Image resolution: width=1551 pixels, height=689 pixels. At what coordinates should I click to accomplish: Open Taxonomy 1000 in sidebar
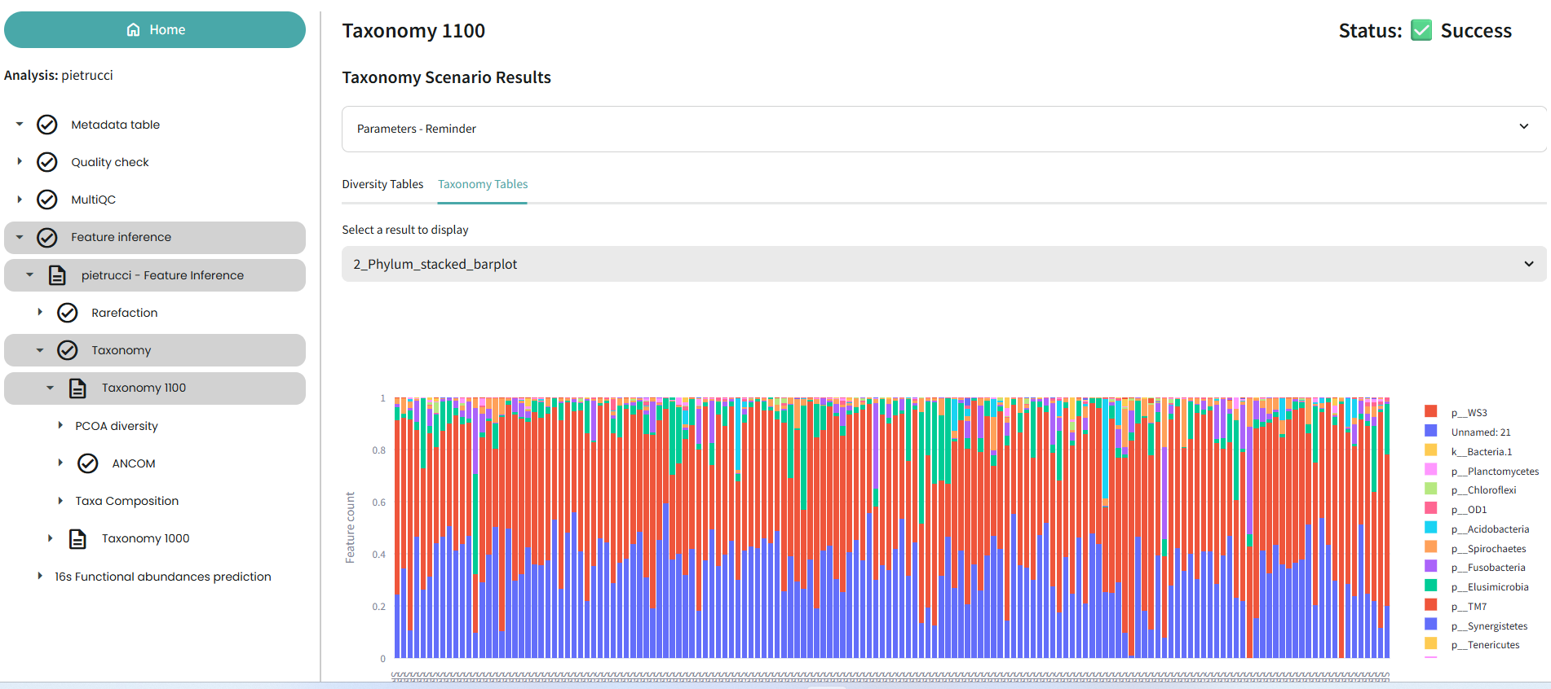tap(145, 538)
